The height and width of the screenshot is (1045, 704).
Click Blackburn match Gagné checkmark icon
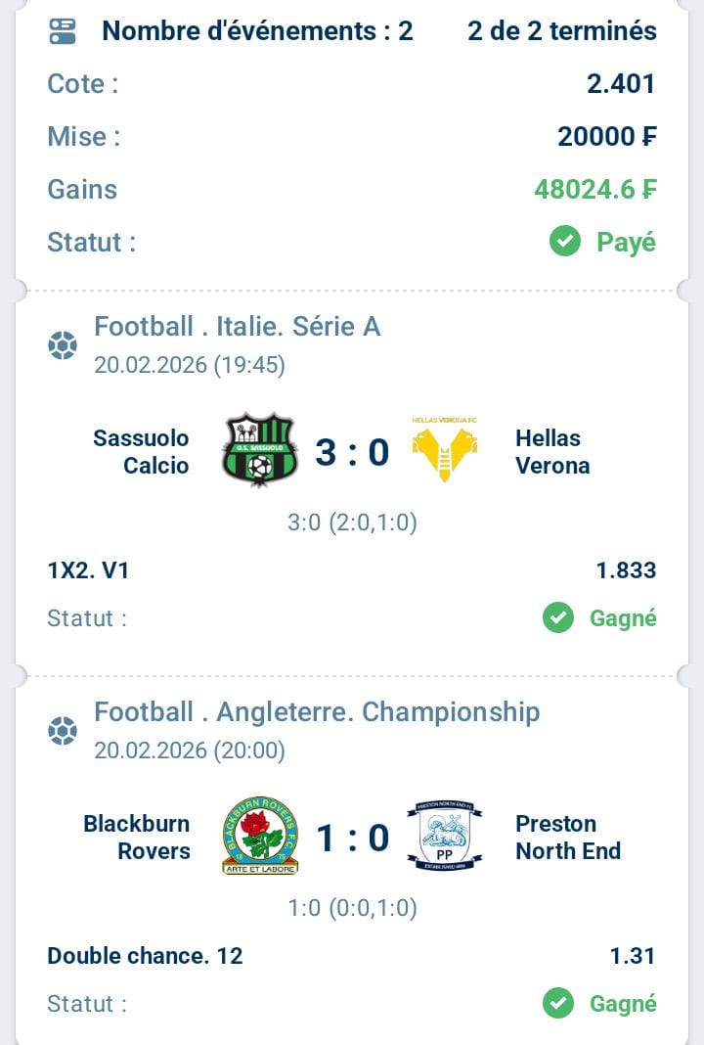tap(558, 1003)
